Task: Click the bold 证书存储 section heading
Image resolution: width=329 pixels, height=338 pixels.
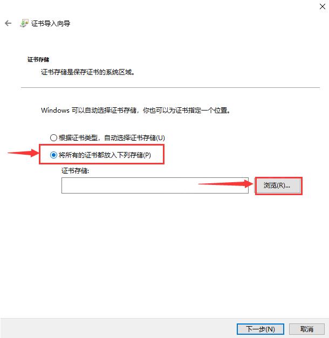Action: 38,59
